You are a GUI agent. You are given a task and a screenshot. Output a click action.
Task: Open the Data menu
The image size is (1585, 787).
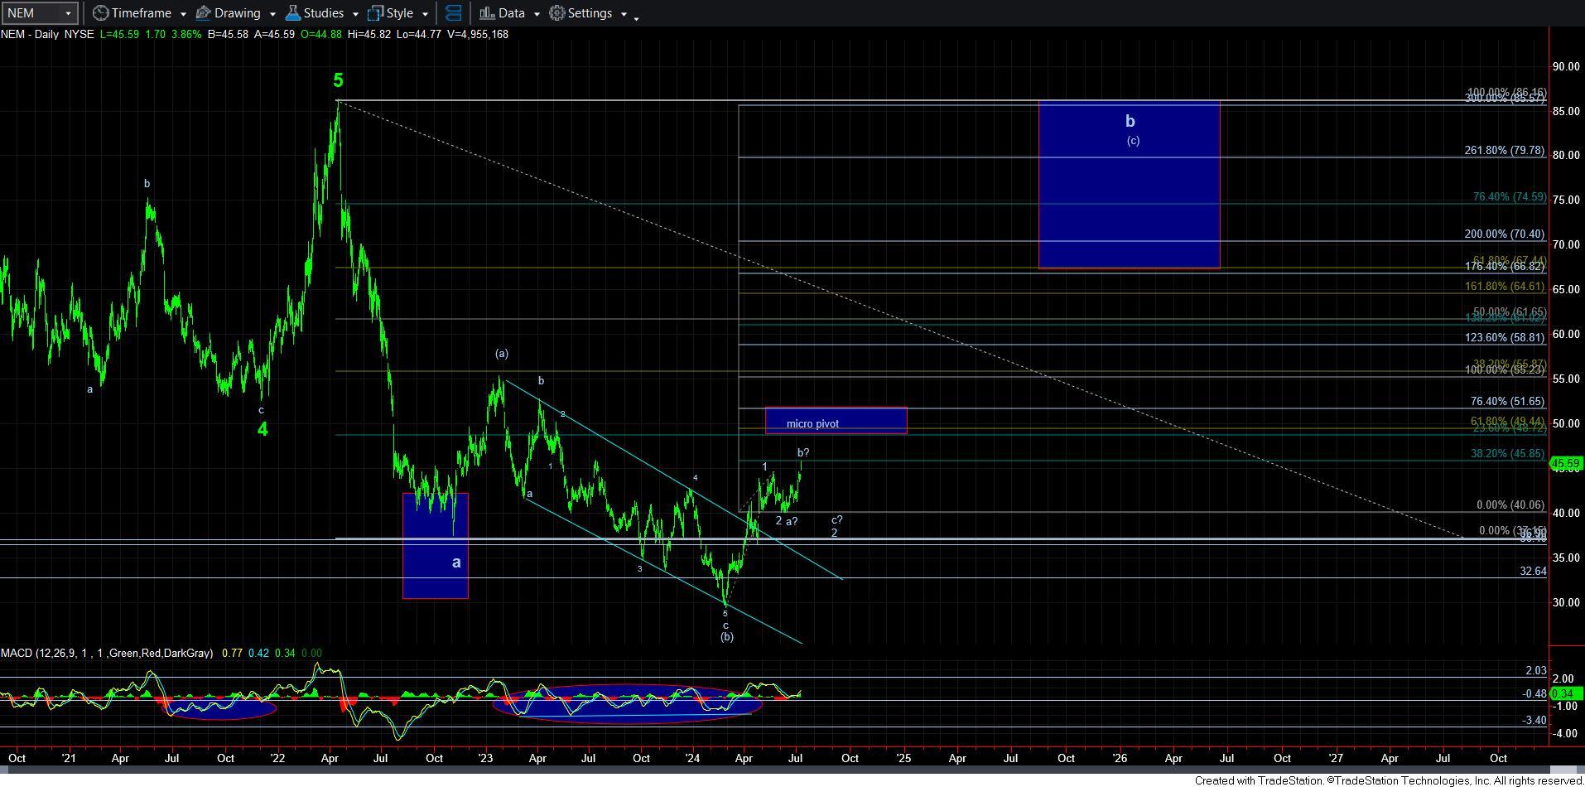511,13
